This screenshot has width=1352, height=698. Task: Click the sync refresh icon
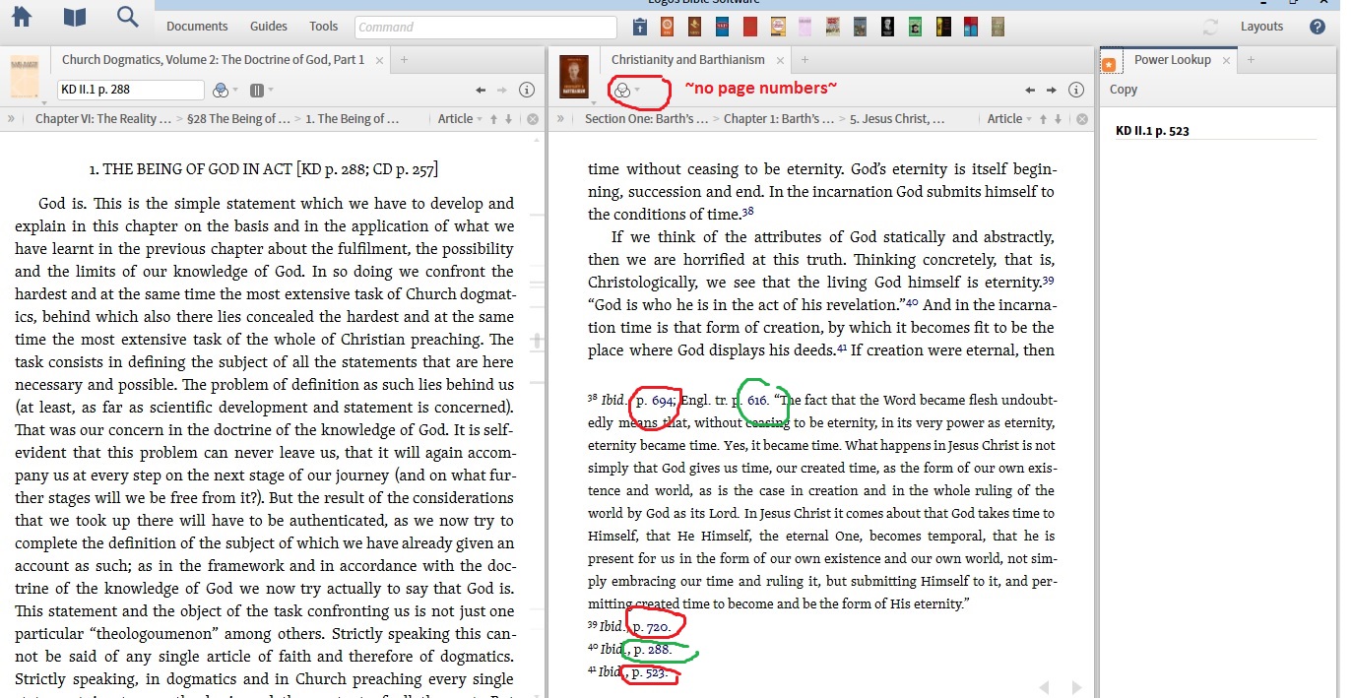click(1210, 27)
